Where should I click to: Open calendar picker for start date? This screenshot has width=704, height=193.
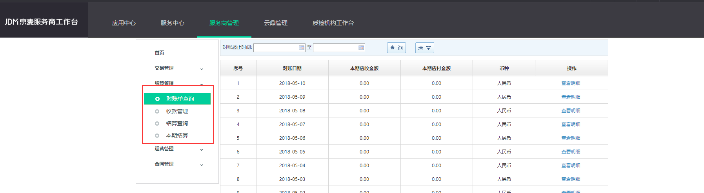302,48
